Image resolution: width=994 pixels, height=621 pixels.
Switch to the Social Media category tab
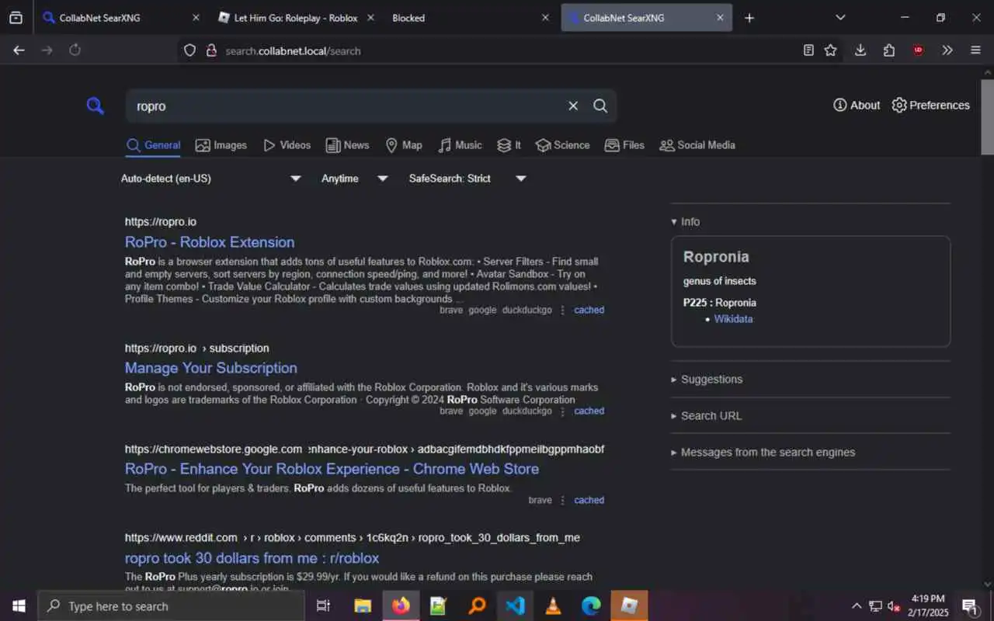click(x=697, y=145)
